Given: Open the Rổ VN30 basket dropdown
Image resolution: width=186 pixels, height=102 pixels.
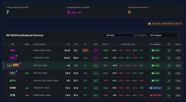Looking at the screenshot, I should (x=120, y=35).
